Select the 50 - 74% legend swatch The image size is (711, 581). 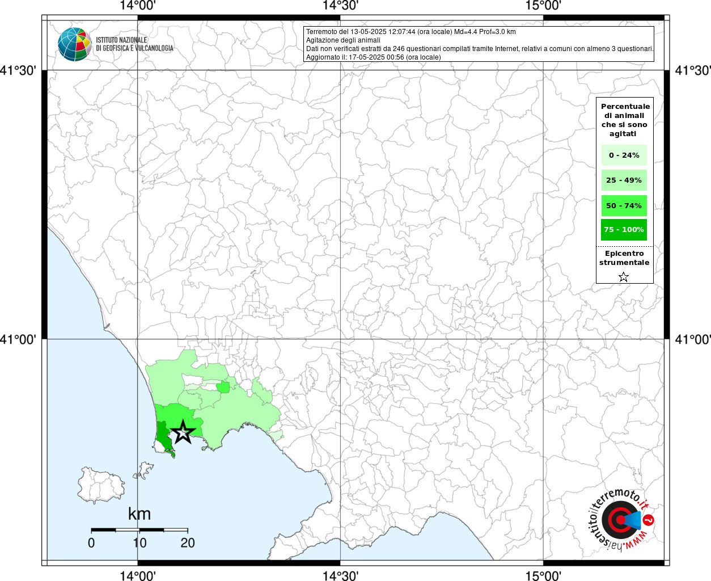624,205
